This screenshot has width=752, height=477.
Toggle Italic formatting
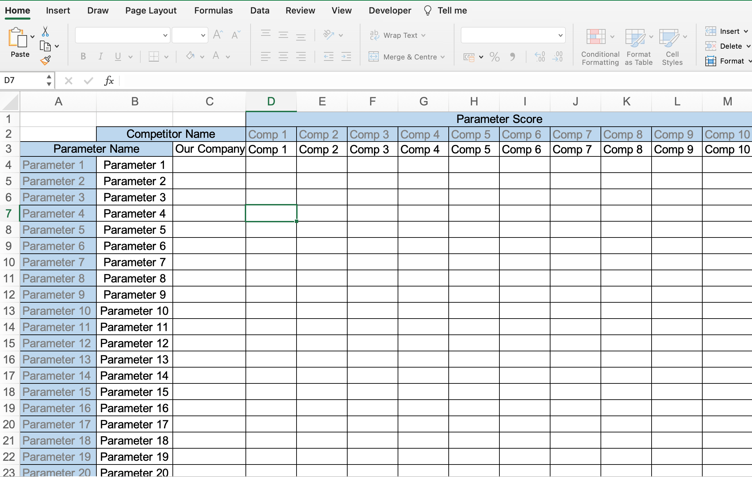[x=100, y=56]
